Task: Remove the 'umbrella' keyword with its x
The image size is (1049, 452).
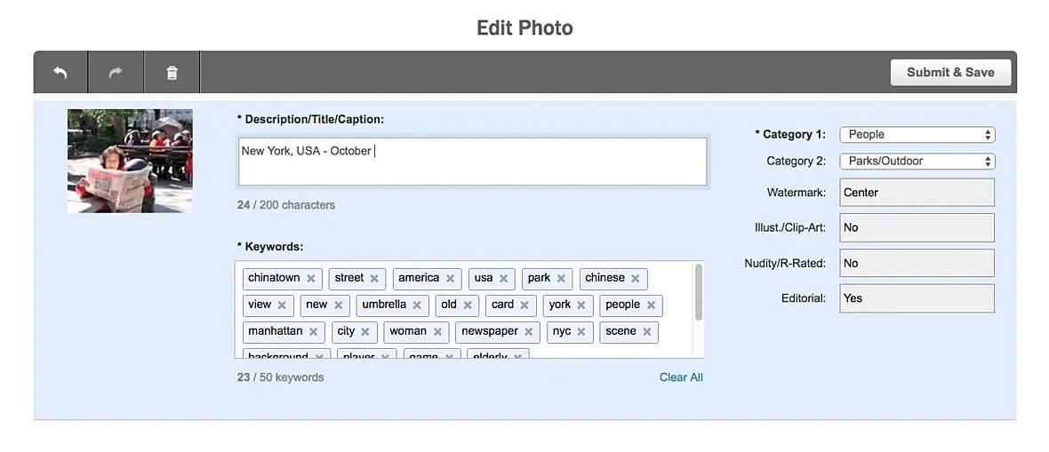Action: (x=417, y=305)
